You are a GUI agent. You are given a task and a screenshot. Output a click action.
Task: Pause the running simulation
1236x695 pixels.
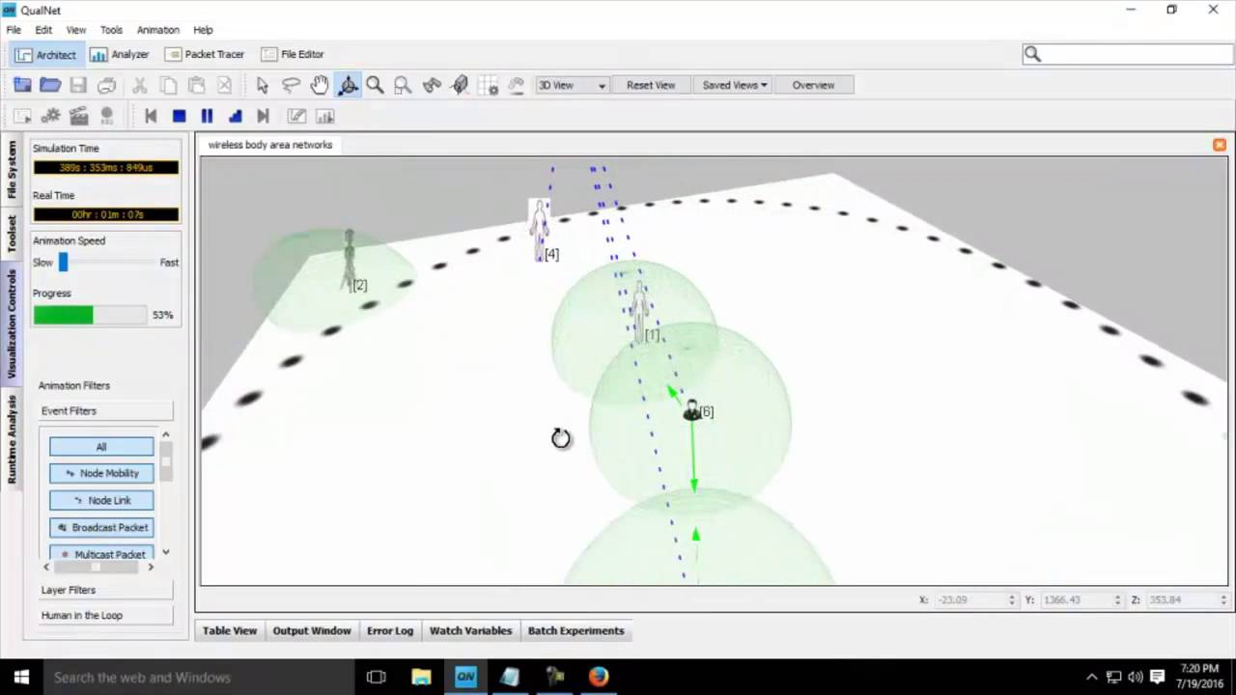(207, 116)
